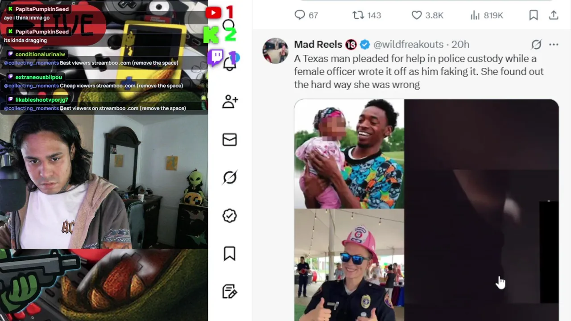Open Bookmarks in the sidebar

(230, 254)
